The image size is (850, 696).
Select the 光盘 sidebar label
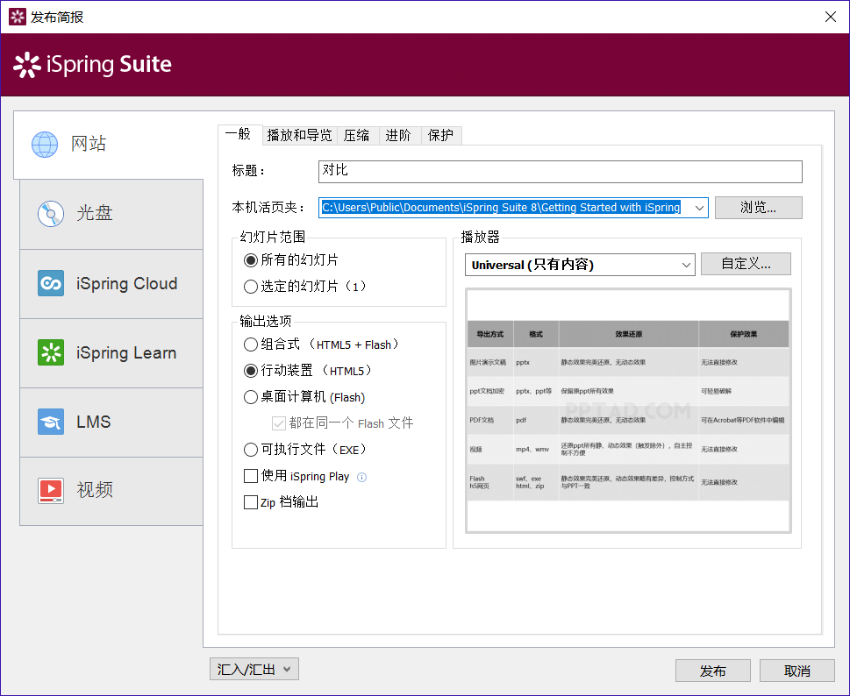pos(95,213)
